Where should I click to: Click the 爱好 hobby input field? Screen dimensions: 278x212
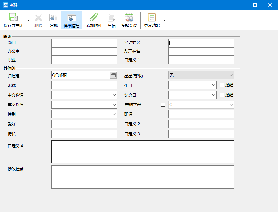84,124
